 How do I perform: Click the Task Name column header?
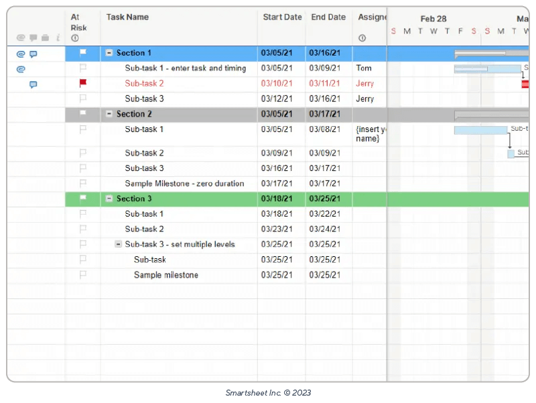pos(127,17)
